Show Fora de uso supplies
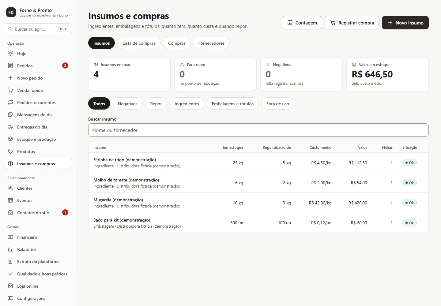The image size is (441, 306). (x=278, y=104)
